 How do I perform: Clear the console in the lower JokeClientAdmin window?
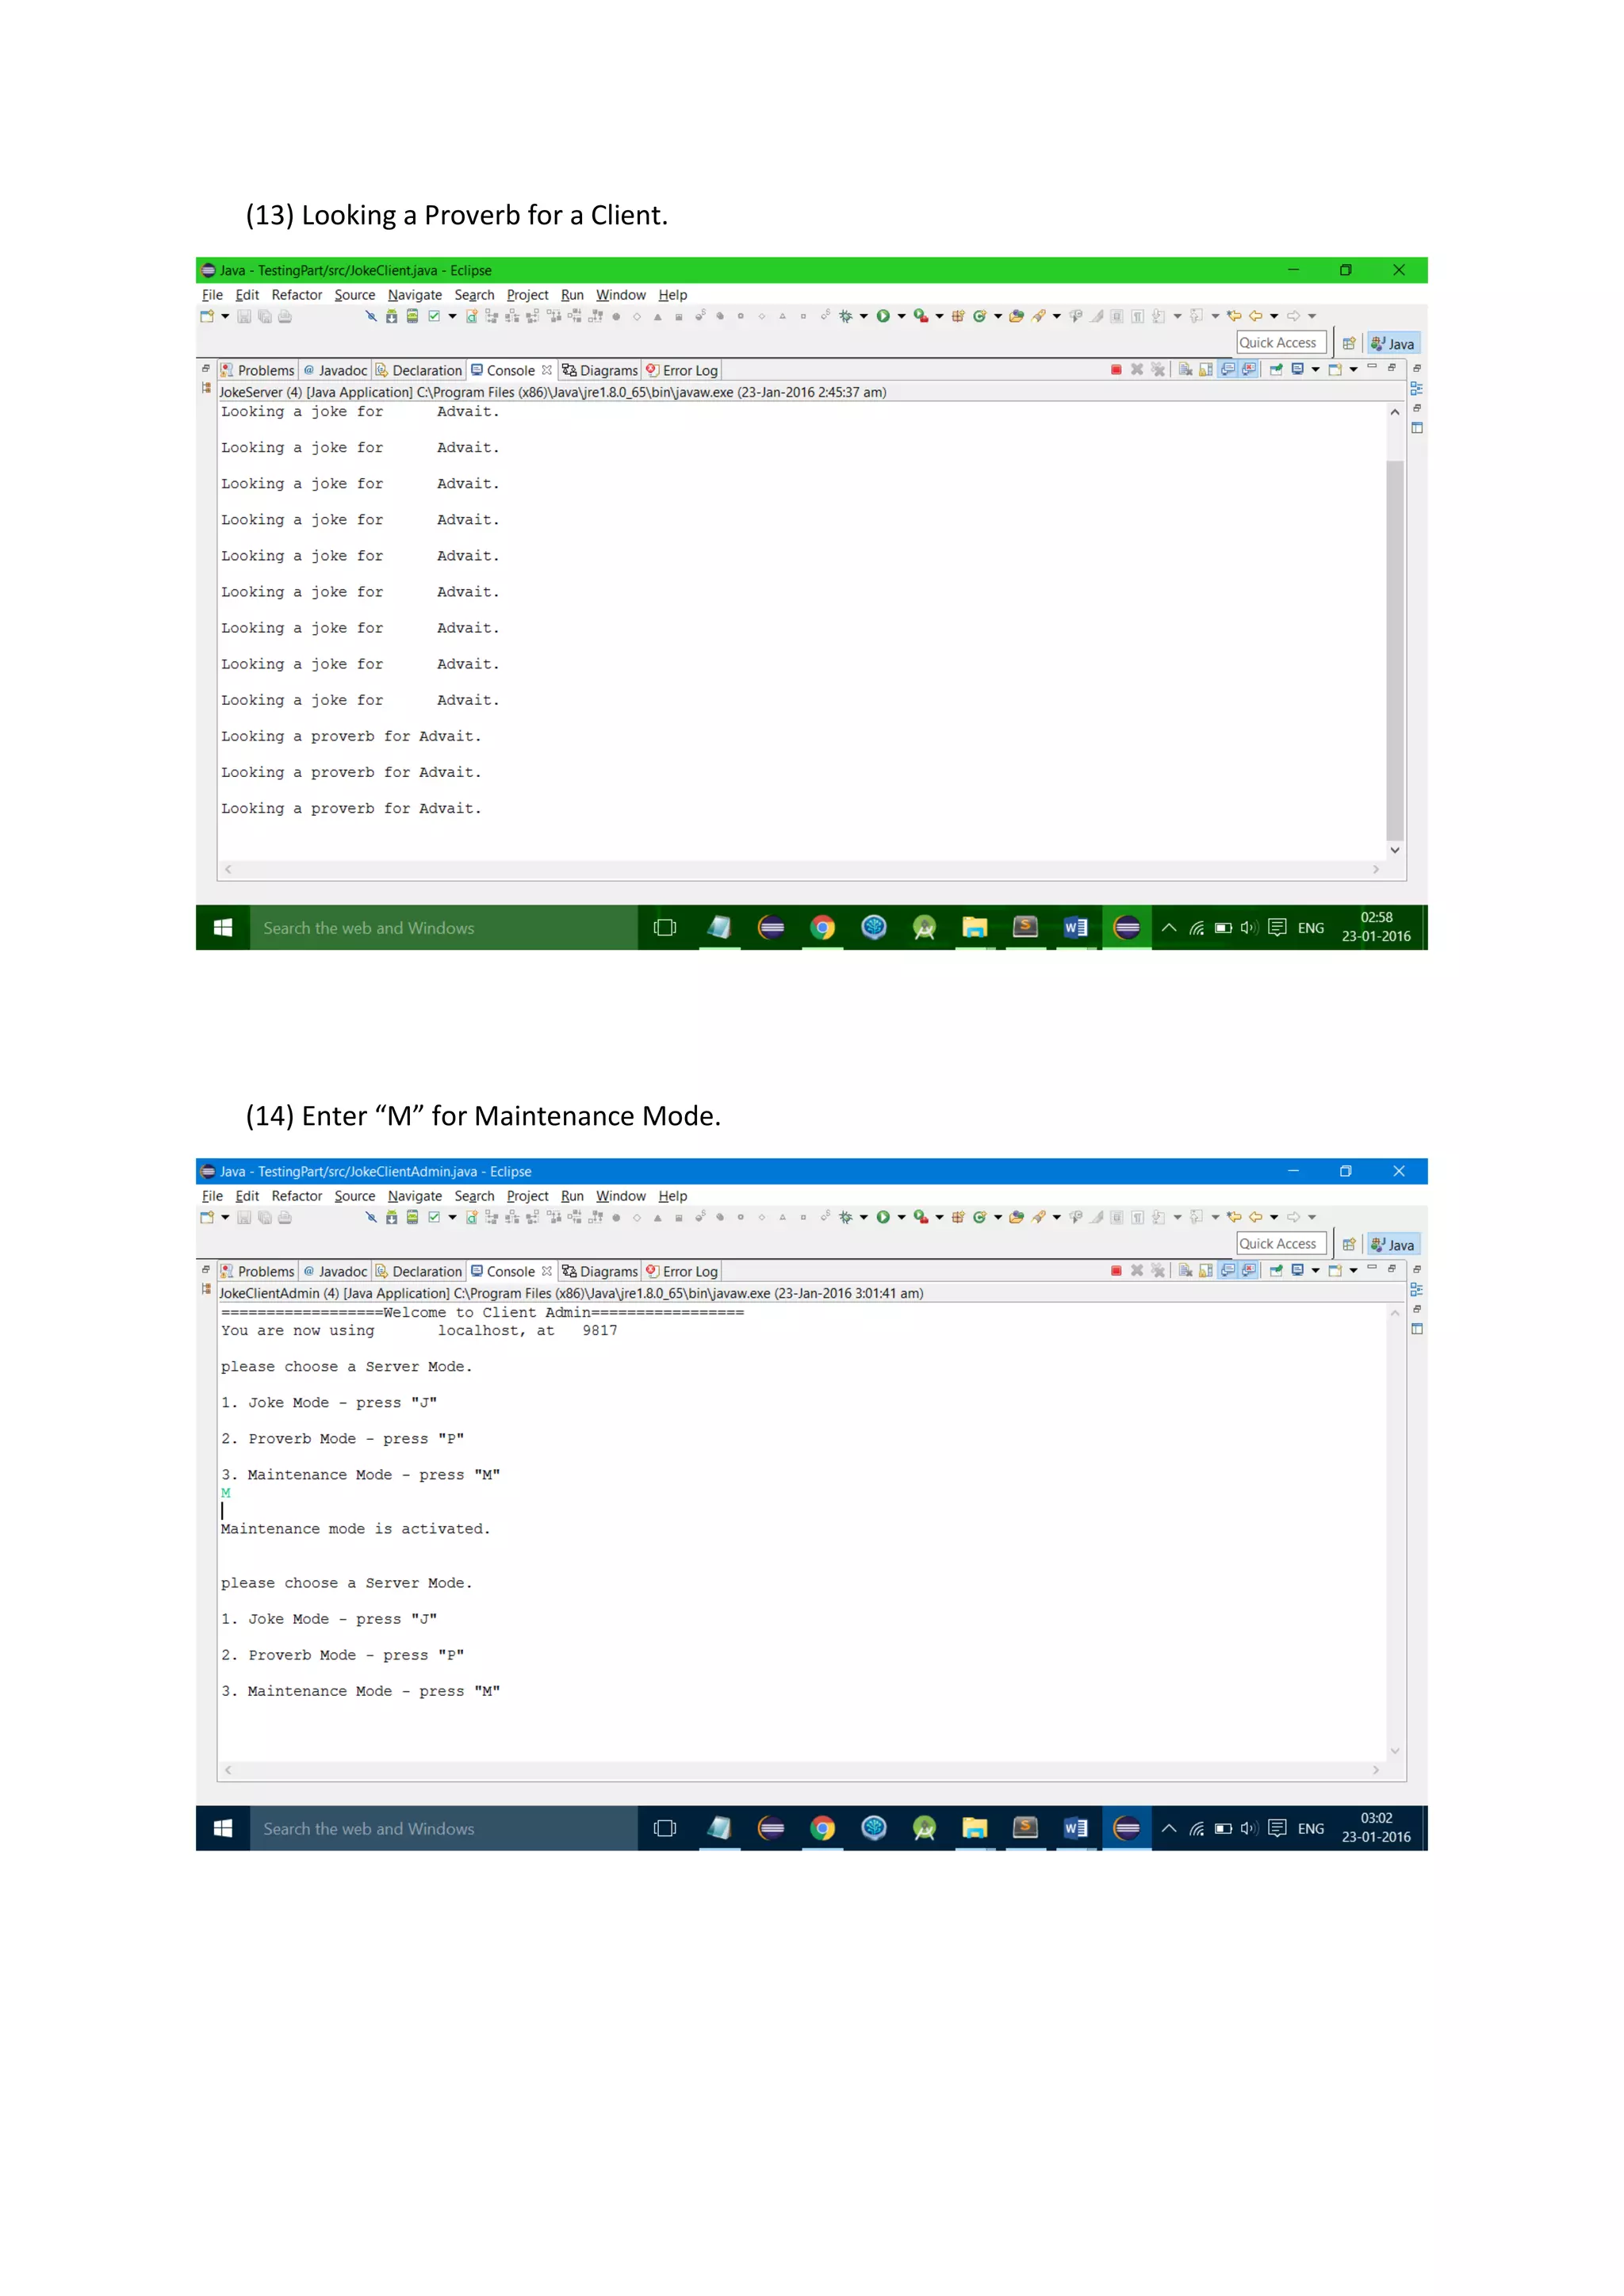[x=1185, y=1271]
